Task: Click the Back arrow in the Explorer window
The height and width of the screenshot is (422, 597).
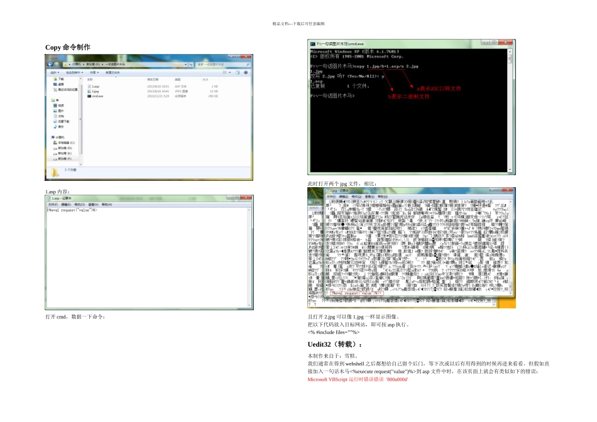Action: (50, 64)
